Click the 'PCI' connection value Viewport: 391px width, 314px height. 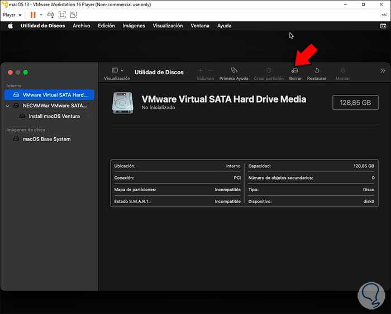click(237, 178)
